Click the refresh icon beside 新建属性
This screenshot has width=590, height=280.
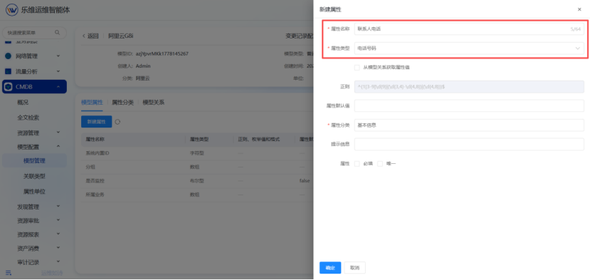pos(117,122)
